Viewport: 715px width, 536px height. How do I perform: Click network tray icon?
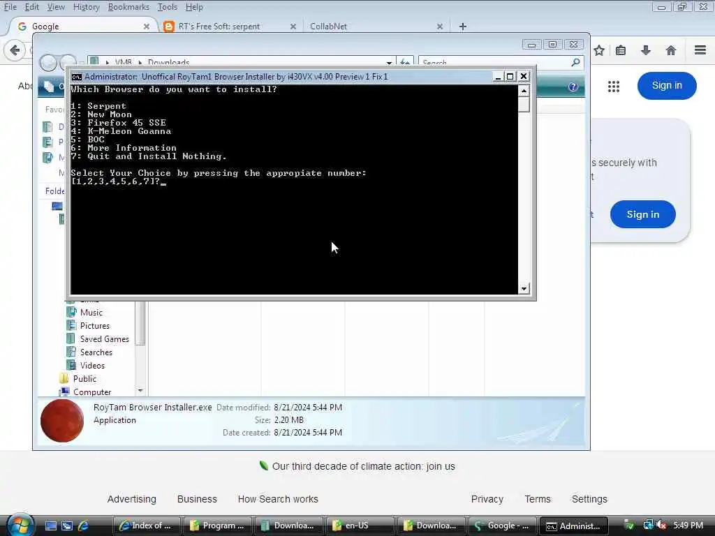[648, 526]
